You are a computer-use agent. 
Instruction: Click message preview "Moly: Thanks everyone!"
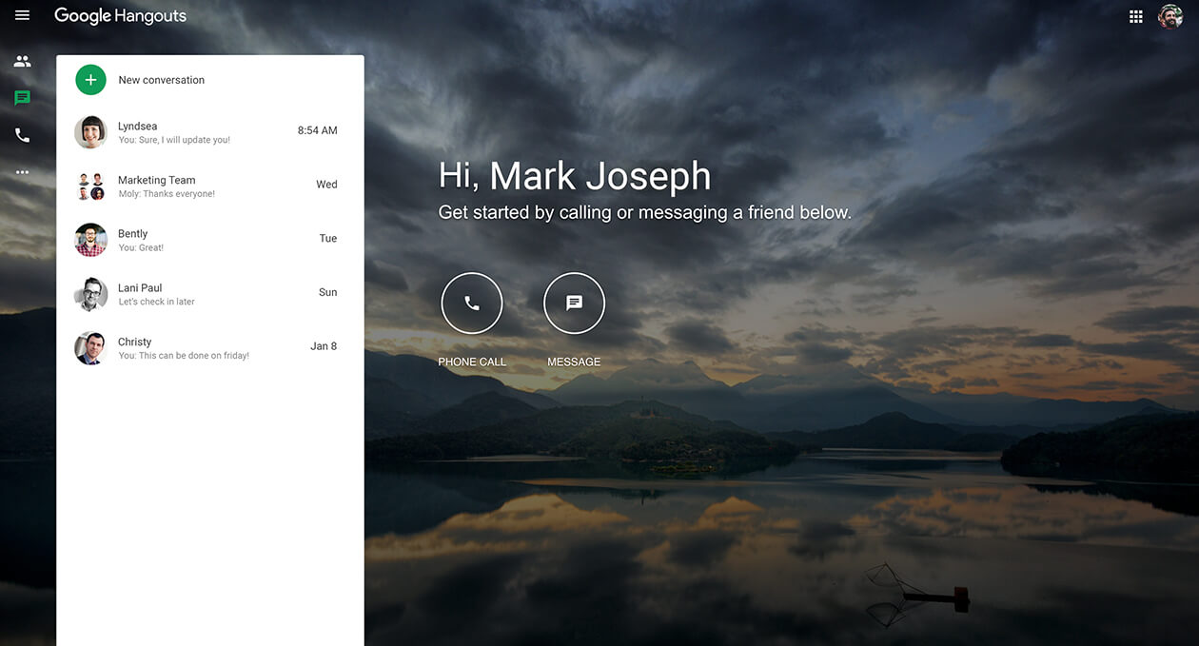(167, 194)
